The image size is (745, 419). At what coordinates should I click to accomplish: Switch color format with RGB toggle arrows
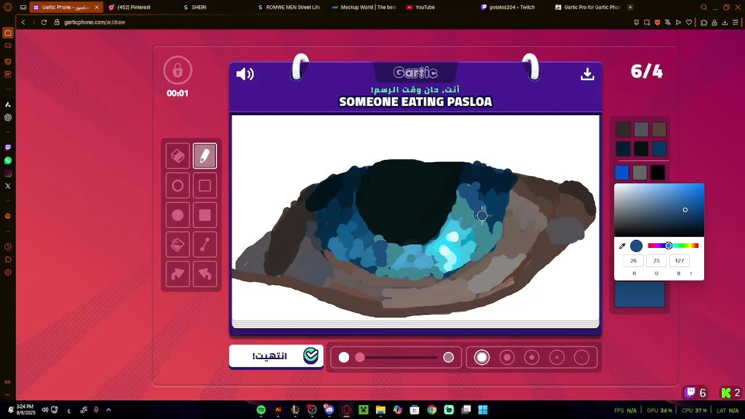click(691, 274)
